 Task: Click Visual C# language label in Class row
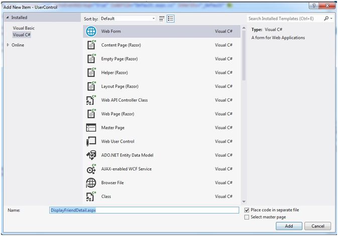click(223, 196)
